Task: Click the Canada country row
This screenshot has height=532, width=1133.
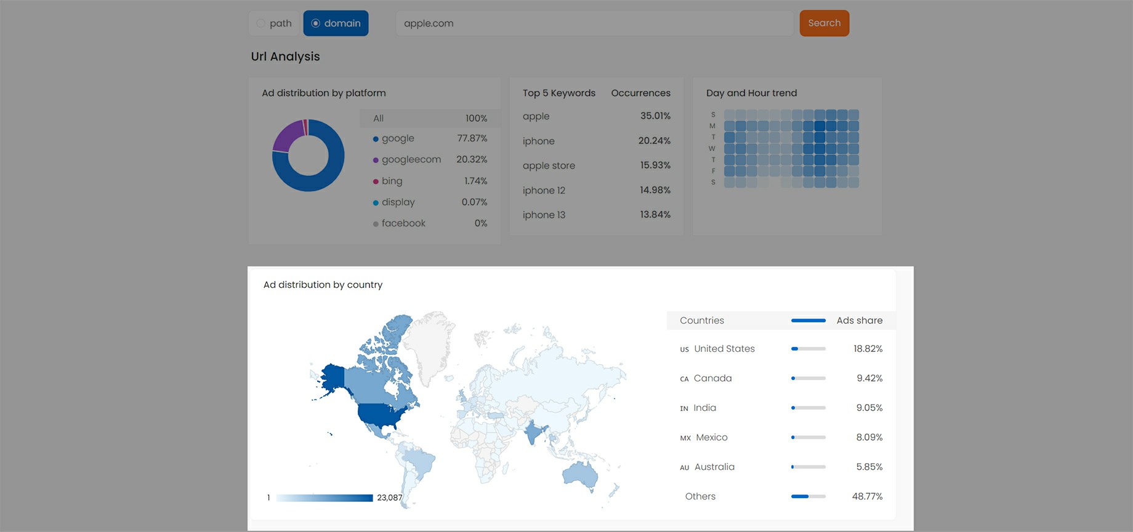Action: (x=781, y=378)
